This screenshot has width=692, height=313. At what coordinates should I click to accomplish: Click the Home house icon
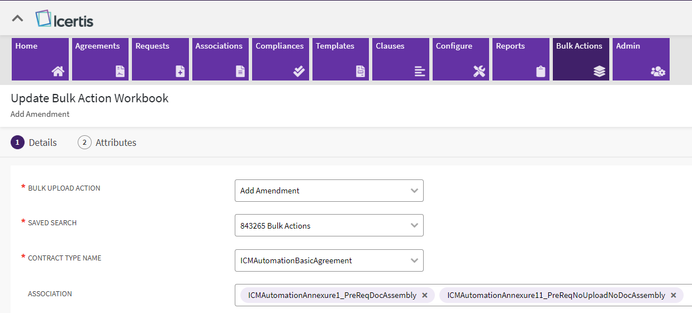pyautogui.click(x=58, y=71)
